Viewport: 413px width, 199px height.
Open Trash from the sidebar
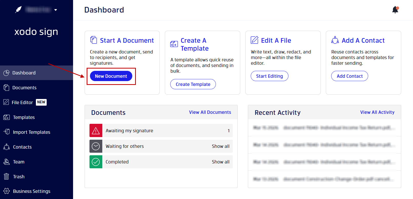pyautogui.click(x=36, y=176)
